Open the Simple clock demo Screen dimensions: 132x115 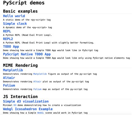(x=15, y=24)
